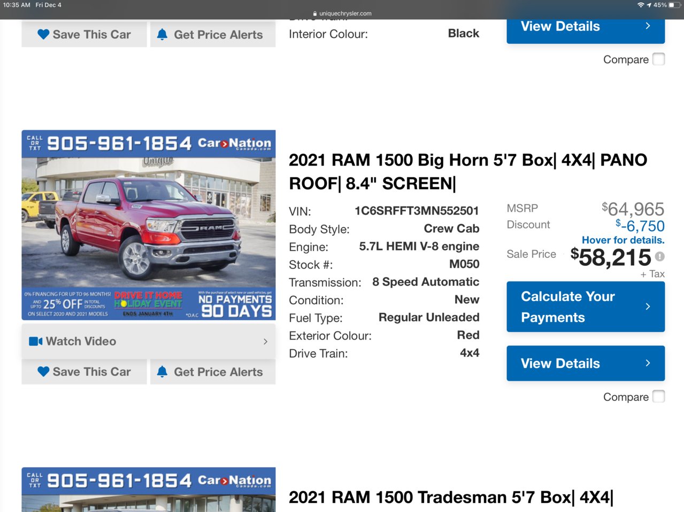
Task: Tick the Compare box under the Black interior listing
Action: coord(659,59)
